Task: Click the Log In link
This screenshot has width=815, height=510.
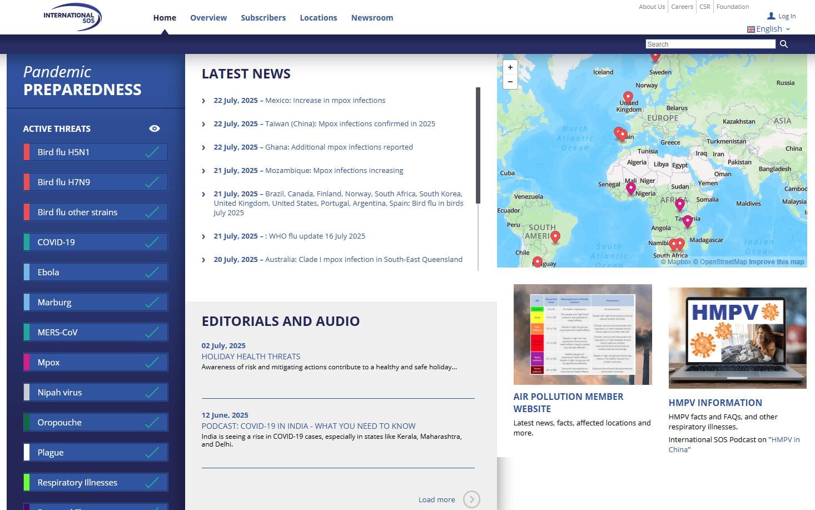Action: pos(786,16)
